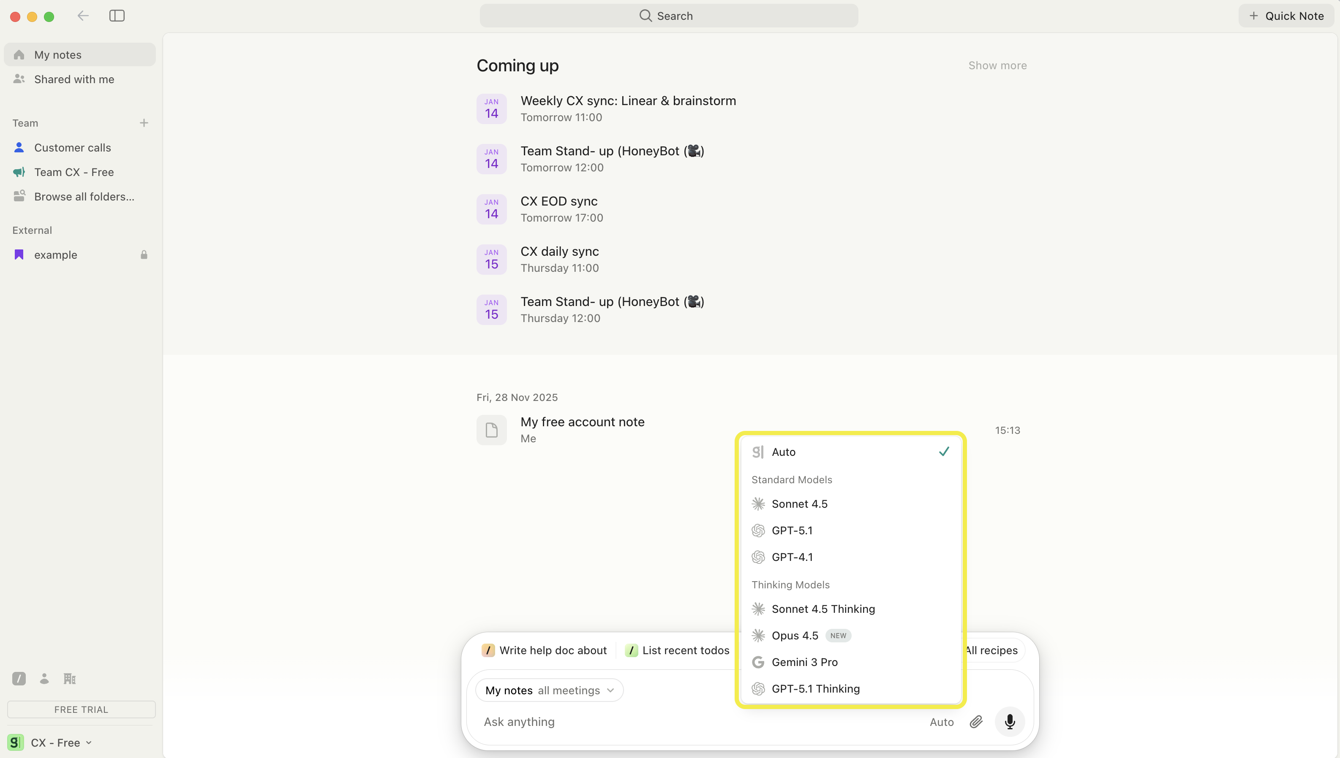This screenshot has height=758, width=1340.
Task: Choose Gemini 3 Pro thinking model
Action: click(x=804, y=662)
